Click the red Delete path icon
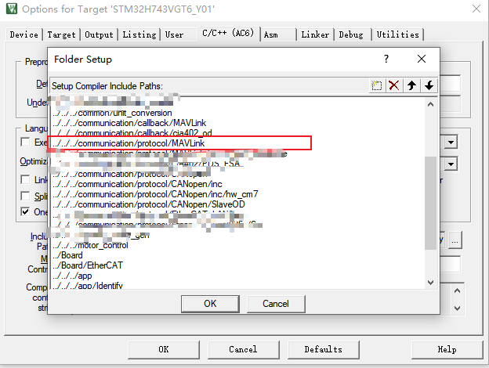The image size is (489, 368). pos(394,85)
